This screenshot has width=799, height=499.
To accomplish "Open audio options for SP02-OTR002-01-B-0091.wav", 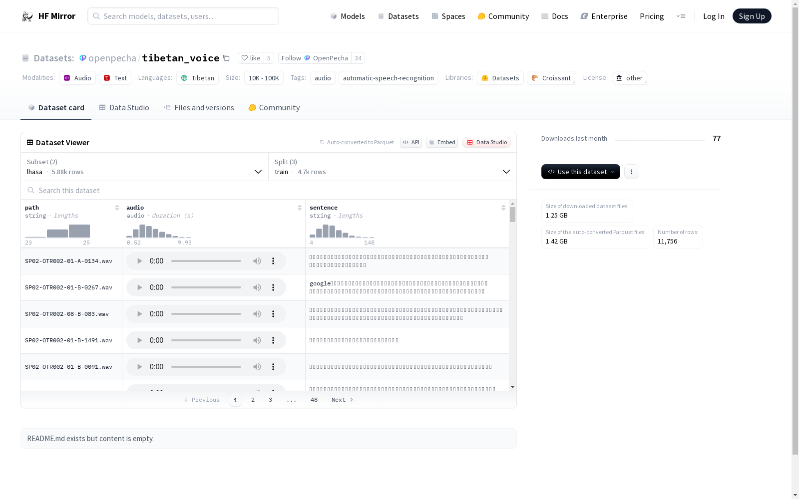I will point(273,367).
